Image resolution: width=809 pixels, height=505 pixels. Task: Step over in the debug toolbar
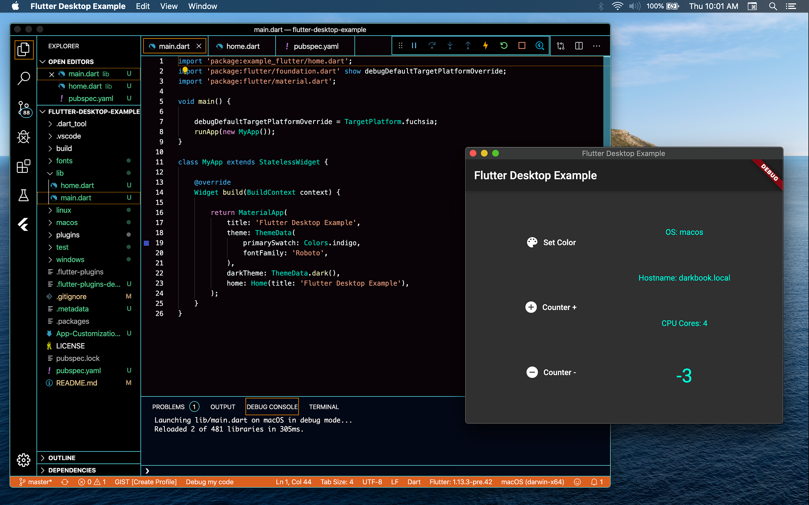(432, 46)
